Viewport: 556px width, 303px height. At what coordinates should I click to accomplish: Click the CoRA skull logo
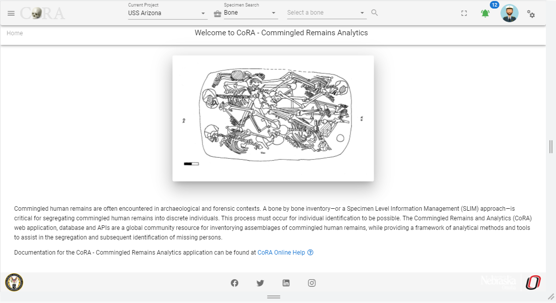pyautogui.click(x=42, y=14)
